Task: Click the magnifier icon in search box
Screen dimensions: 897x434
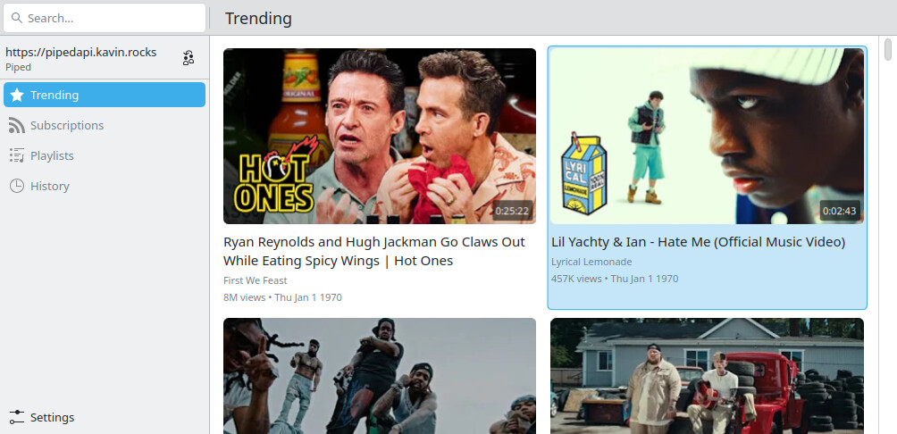Action: (x=17, y=18)
